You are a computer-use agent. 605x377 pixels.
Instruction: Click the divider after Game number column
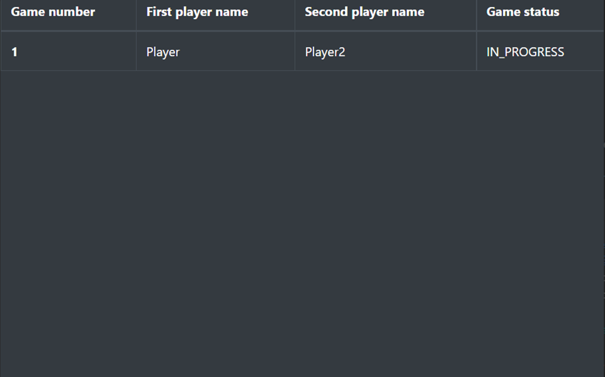coord(136,52)
